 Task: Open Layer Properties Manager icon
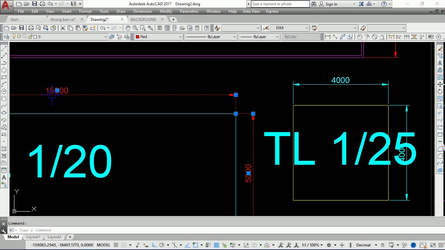pyautogui.click(x=6, y=36)
